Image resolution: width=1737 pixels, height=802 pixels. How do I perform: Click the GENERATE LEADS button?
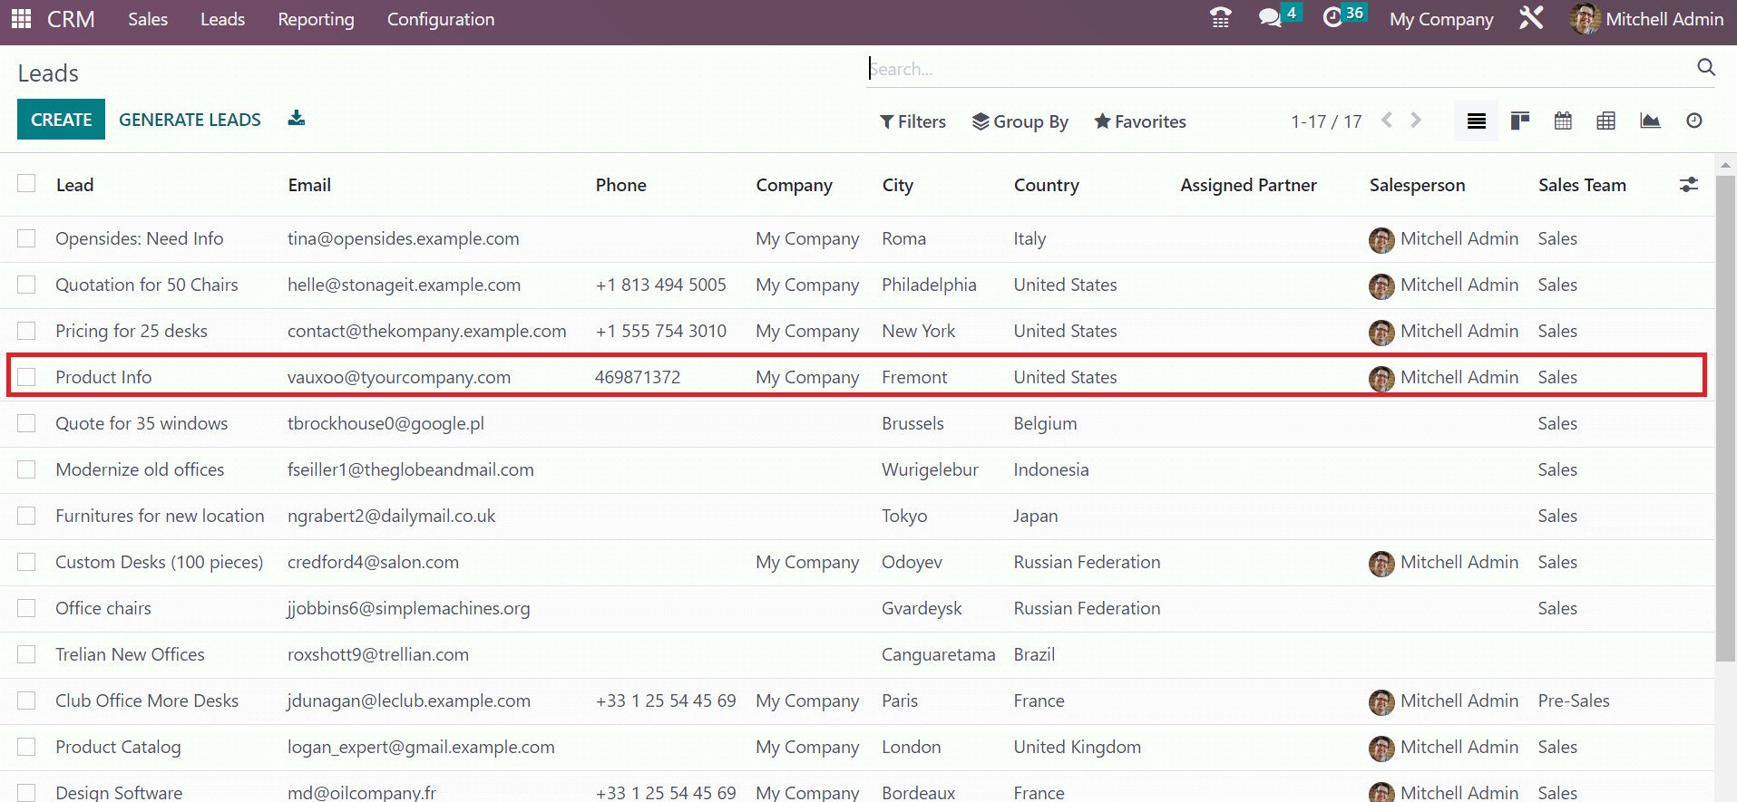click(190, 120)
